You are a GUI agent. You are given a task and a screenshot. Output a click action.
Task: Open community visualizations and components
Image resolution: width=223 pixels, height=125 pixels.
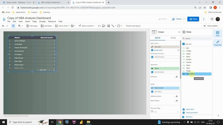pos(73,26)
